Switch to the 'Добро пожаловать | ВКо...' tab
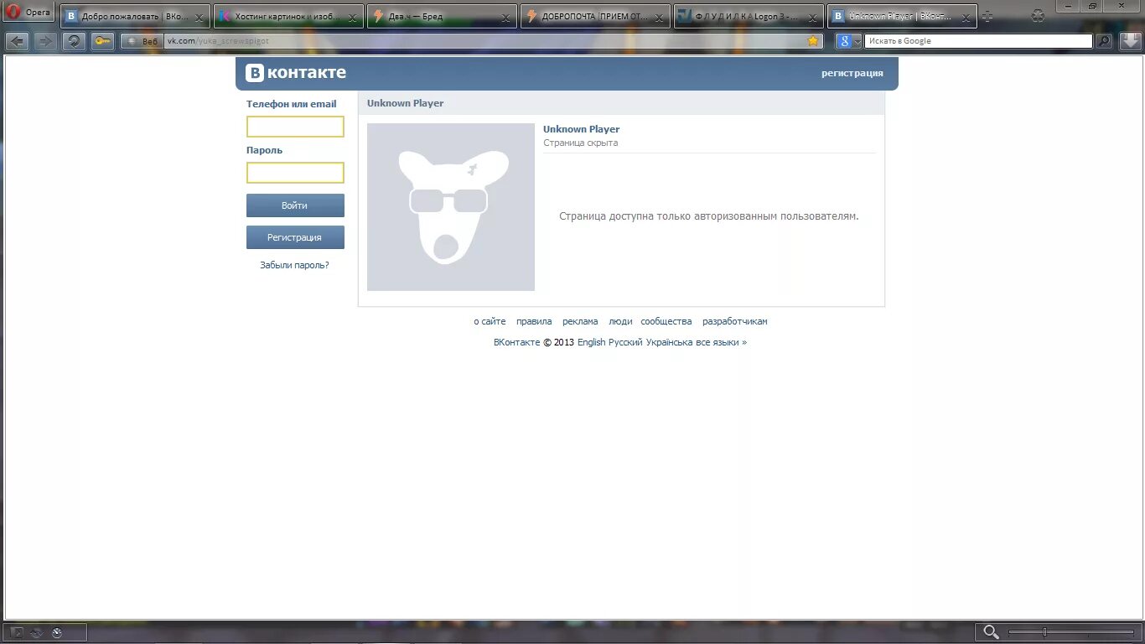 click(135, 16)
